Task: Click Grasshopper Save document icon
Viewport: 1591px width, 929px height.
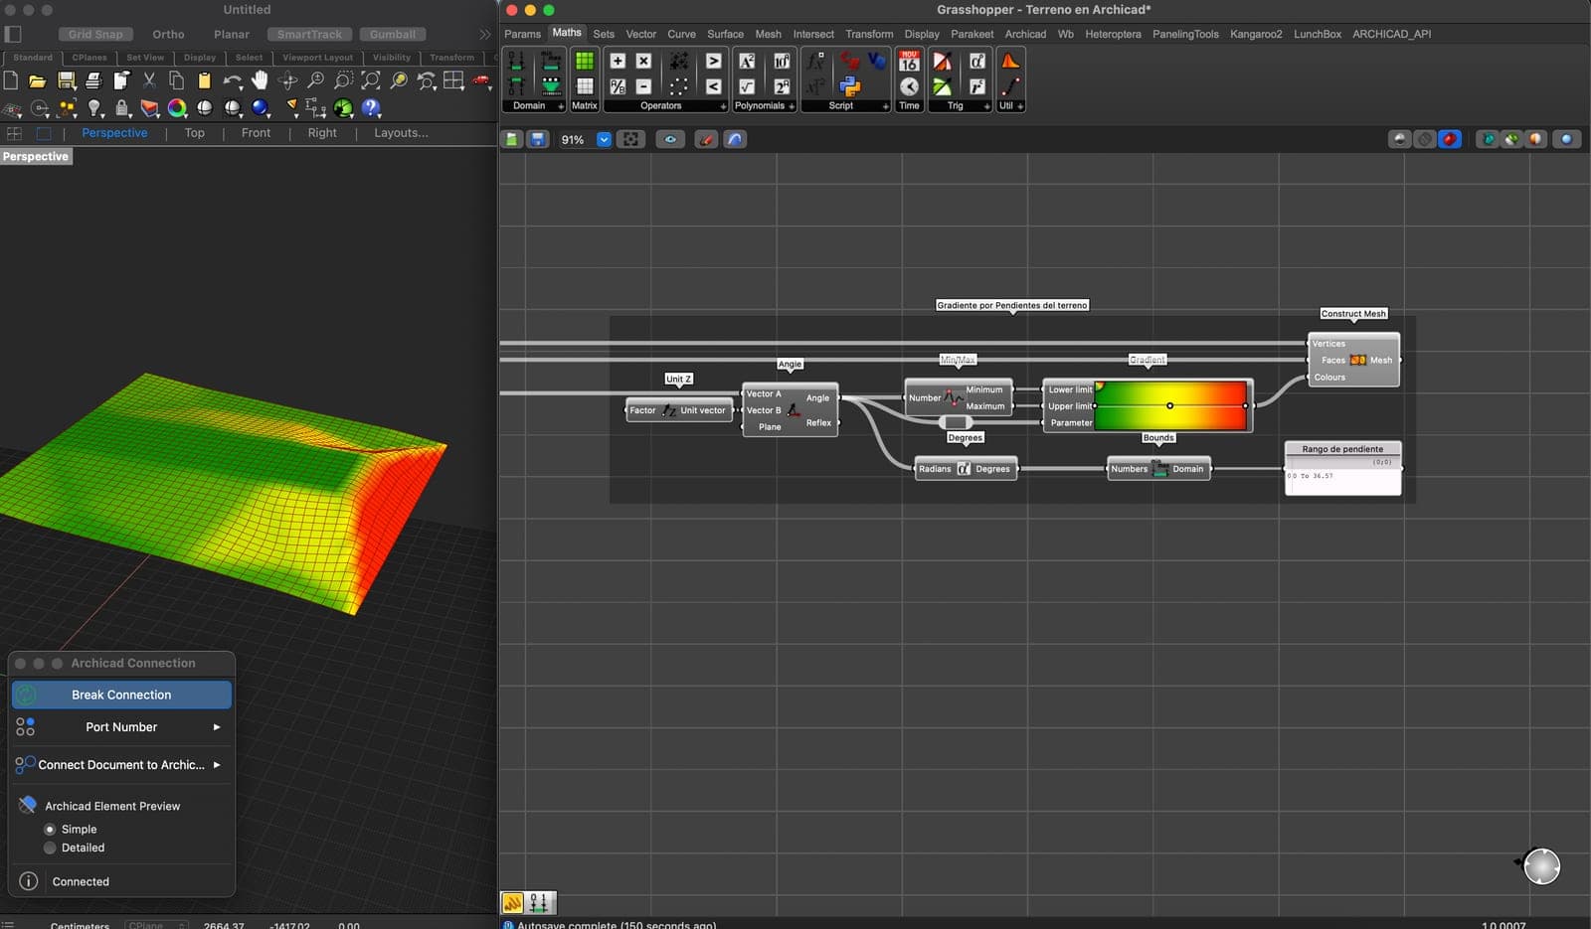Action: (537, 139)
